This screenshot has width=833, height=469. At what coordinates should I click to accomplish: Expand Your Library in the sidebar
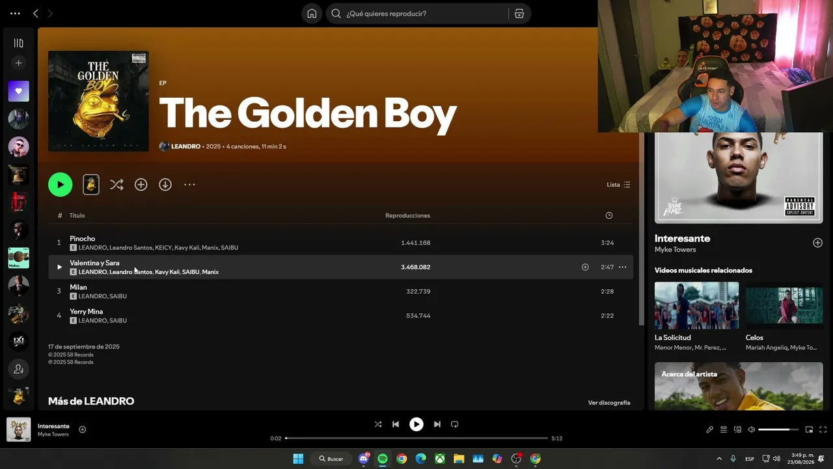[18, 43]
